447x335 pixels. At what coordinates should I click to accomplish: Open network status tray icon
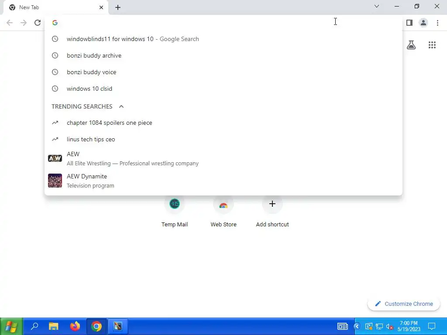pos(379,326)
